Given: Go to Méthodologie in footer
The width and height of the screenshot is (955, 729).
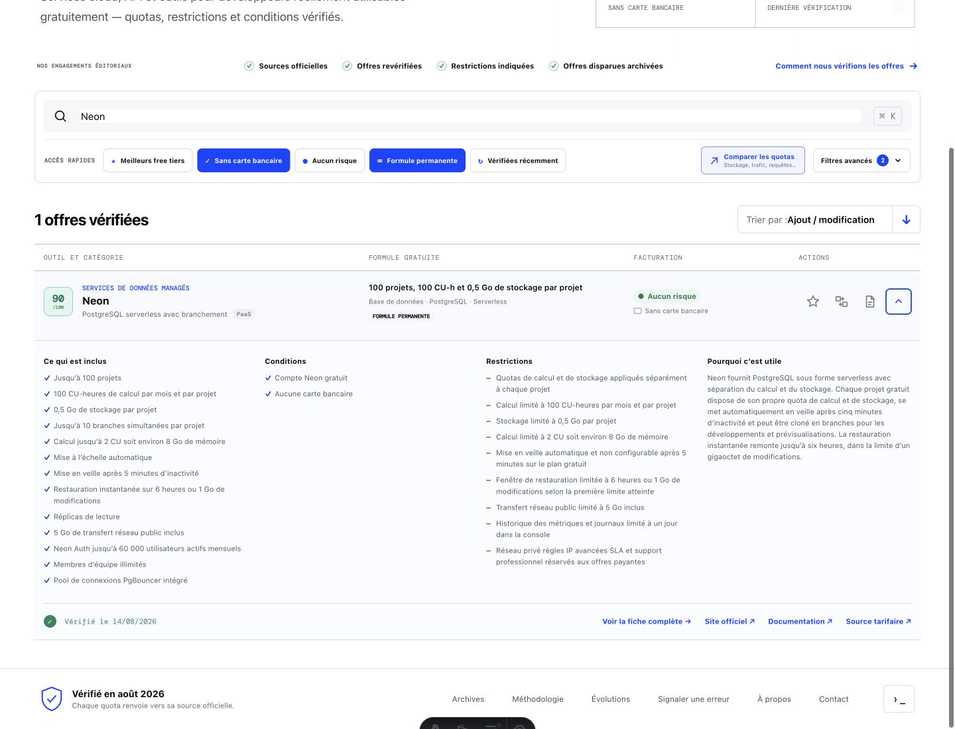Looking at the screenshot, I should pos(538,699).
